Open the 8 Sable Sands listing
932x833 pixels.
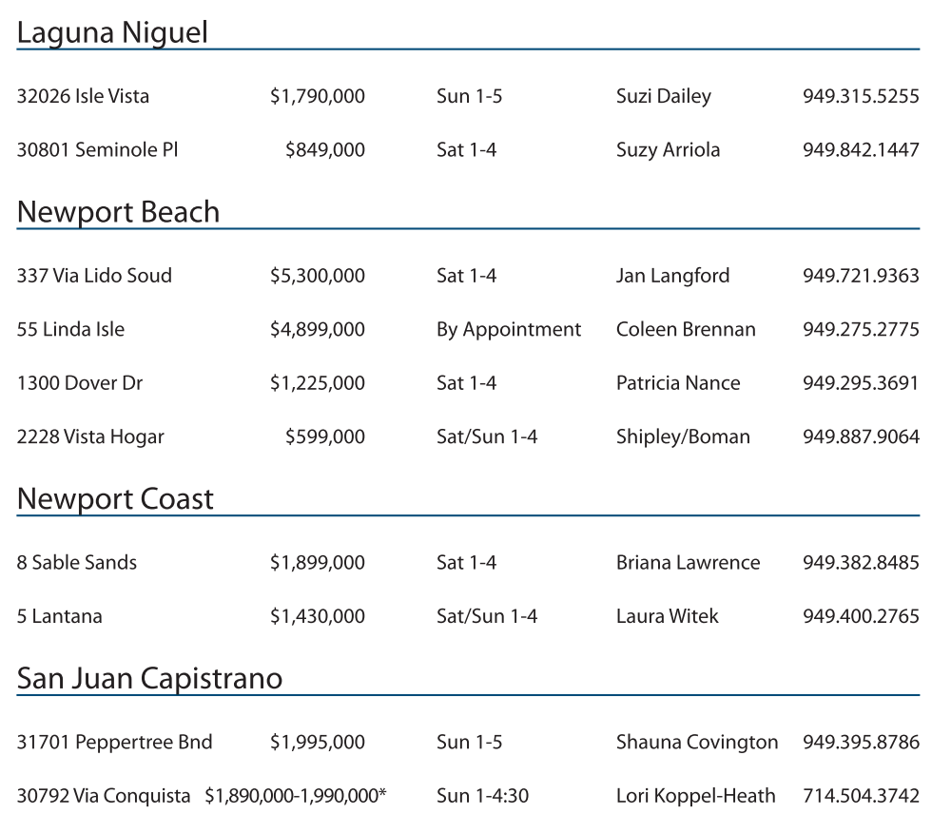pyautogui.click(x=77, y=562)
